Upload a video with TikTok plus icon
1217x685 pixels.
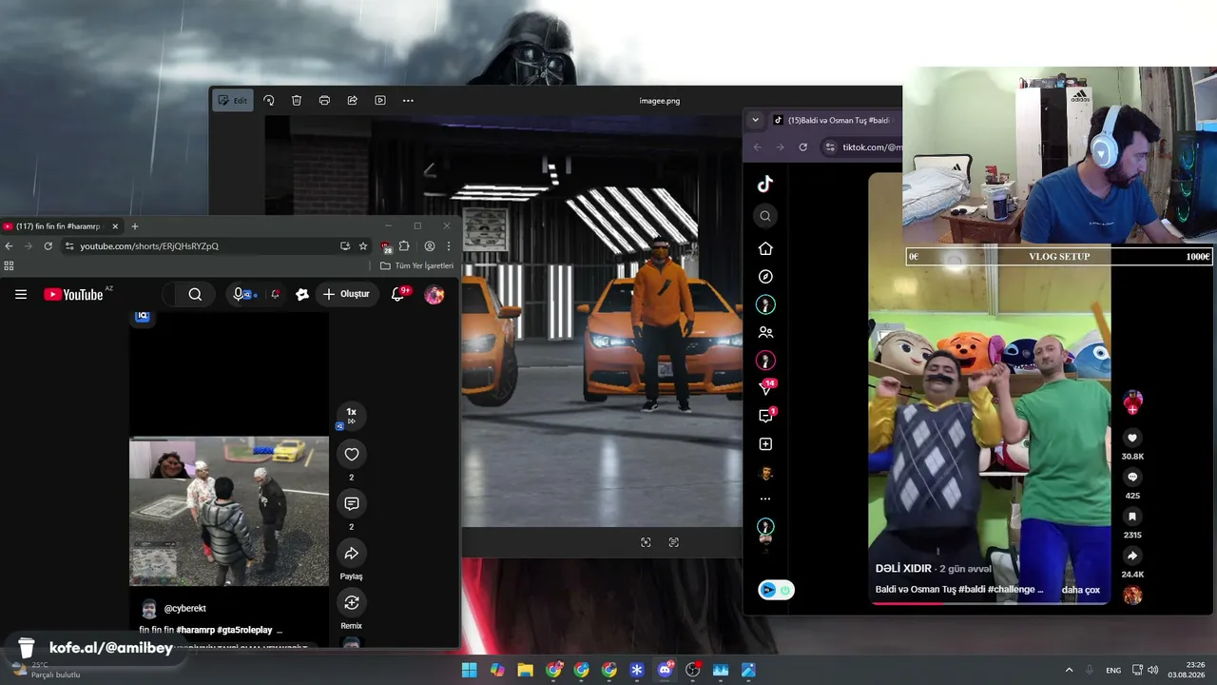coord(765,444)
